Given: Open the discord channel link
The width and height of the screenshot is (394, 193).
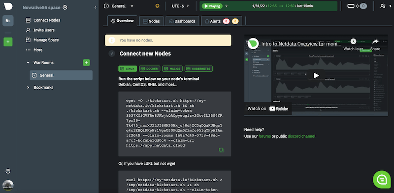Looking at the screenshot, I should click(x=301, y=136).
